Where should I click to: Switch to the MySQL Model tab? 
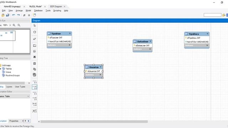tap(36, 6)
